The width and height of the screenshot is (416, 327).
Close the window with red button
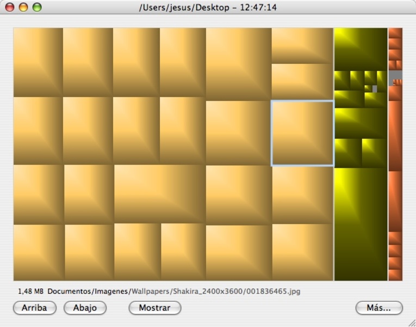[10, 7]
